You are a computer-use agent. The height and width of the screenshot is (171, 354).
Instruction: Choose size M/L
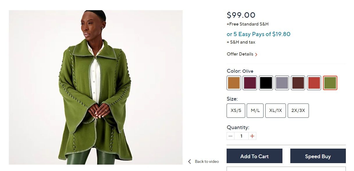click(255, 111)
